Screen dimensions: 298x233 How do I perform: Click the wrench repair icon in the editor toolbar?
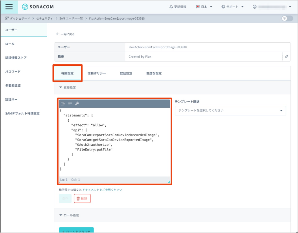click(77, 104)
